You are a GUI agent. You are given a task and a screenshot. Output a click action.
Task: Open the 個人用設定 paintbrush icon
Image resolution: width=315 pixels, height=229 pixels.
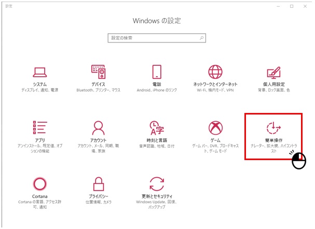pos(273,73)
